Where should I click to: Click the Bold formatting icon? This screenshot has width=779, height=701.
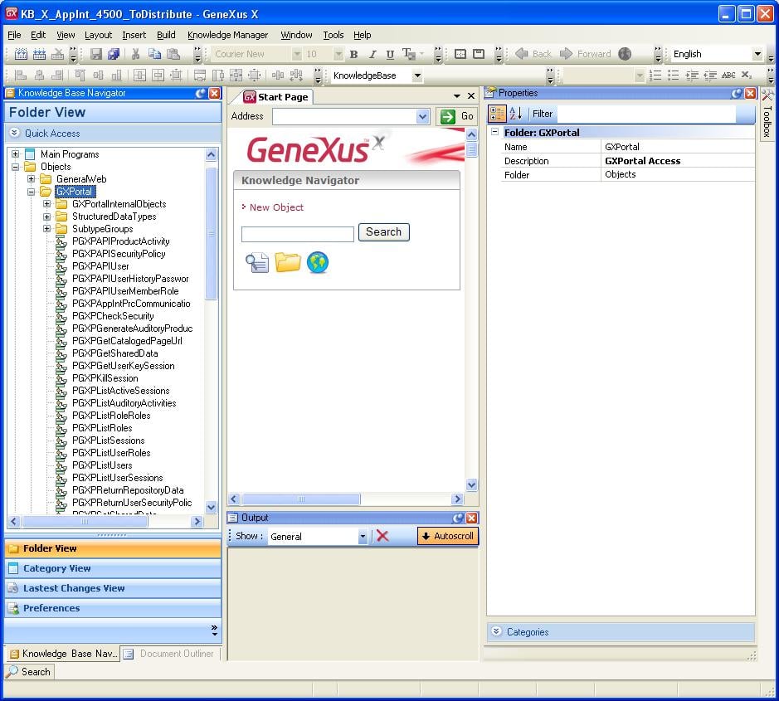pos(353,54)
